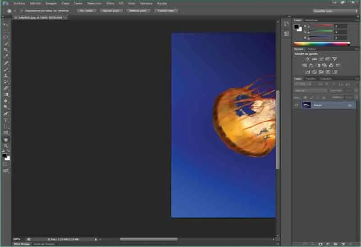Viewport: 361px width, 247px height.
Task: Click the horizontal scrollbar under the canvas
Action: (148, 239)
